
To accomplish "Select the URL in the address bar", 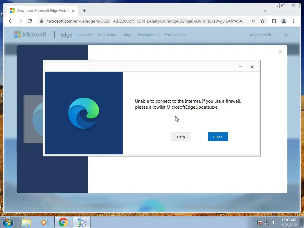I will tap(145, 21).
